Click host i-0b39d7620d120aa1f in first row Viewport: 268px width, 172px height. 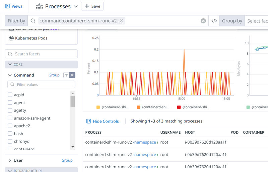click(x=206, y=142)
